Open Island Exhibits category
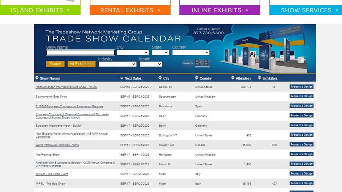 (40, 10)
